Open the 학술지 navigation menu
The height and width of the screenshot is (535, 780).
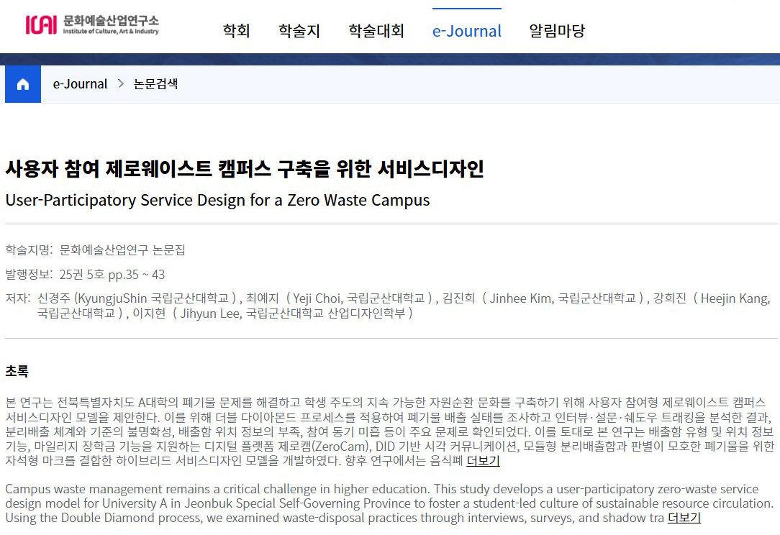pyautogui.click(x=299, y=30)
